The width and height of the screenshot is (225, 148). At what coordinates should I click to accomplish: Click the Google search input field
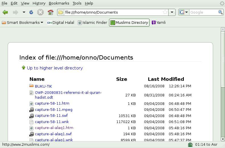click(203, 12)
